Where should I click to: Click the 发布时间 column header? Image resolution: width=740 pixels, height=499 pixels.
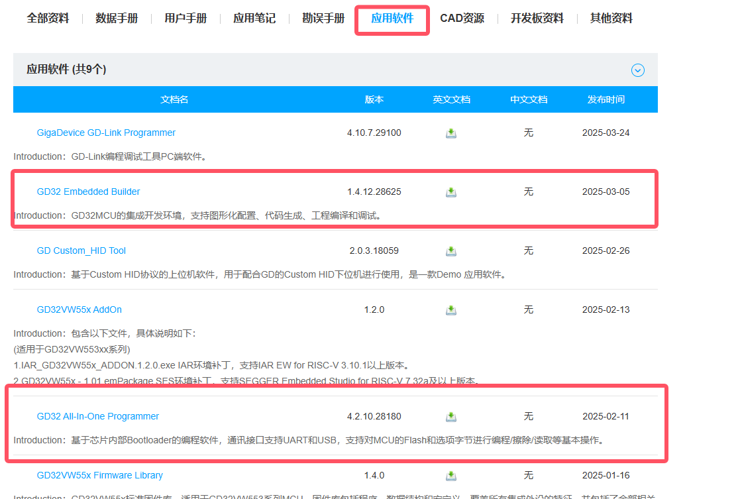606,99
